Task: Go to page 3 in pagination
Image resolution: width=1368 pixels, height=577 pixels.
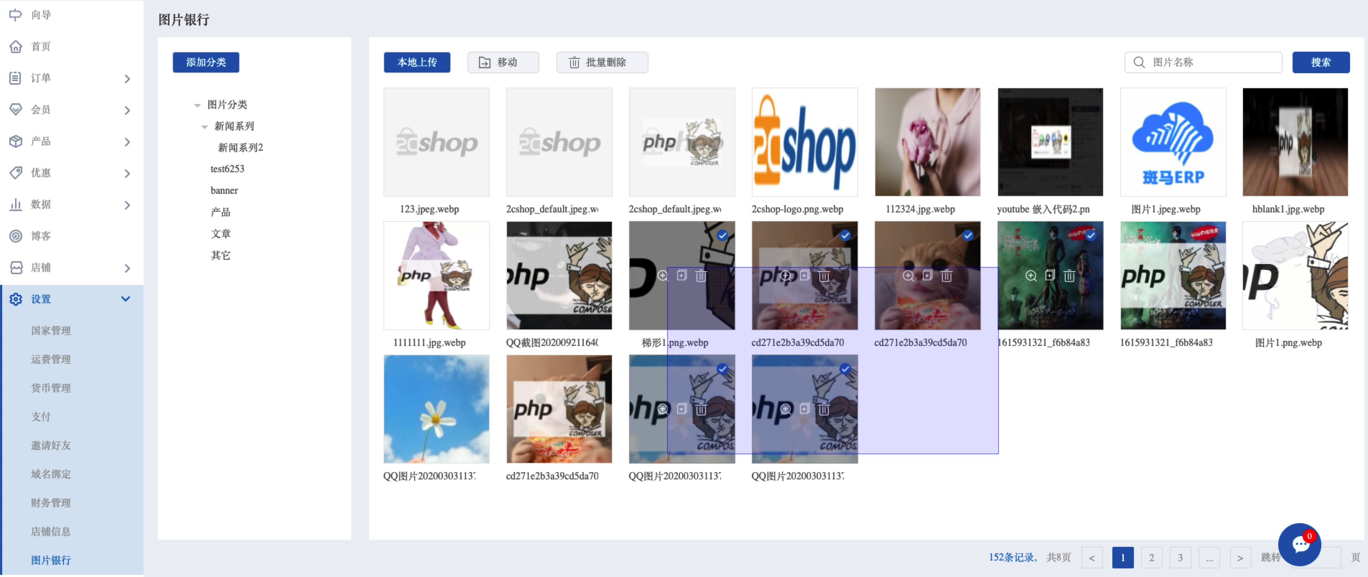Action: click(x=1180, y=557)
